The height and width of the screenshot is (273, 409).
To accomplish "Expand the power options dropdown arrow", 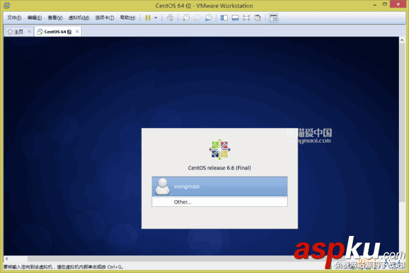I will (155, 18).
